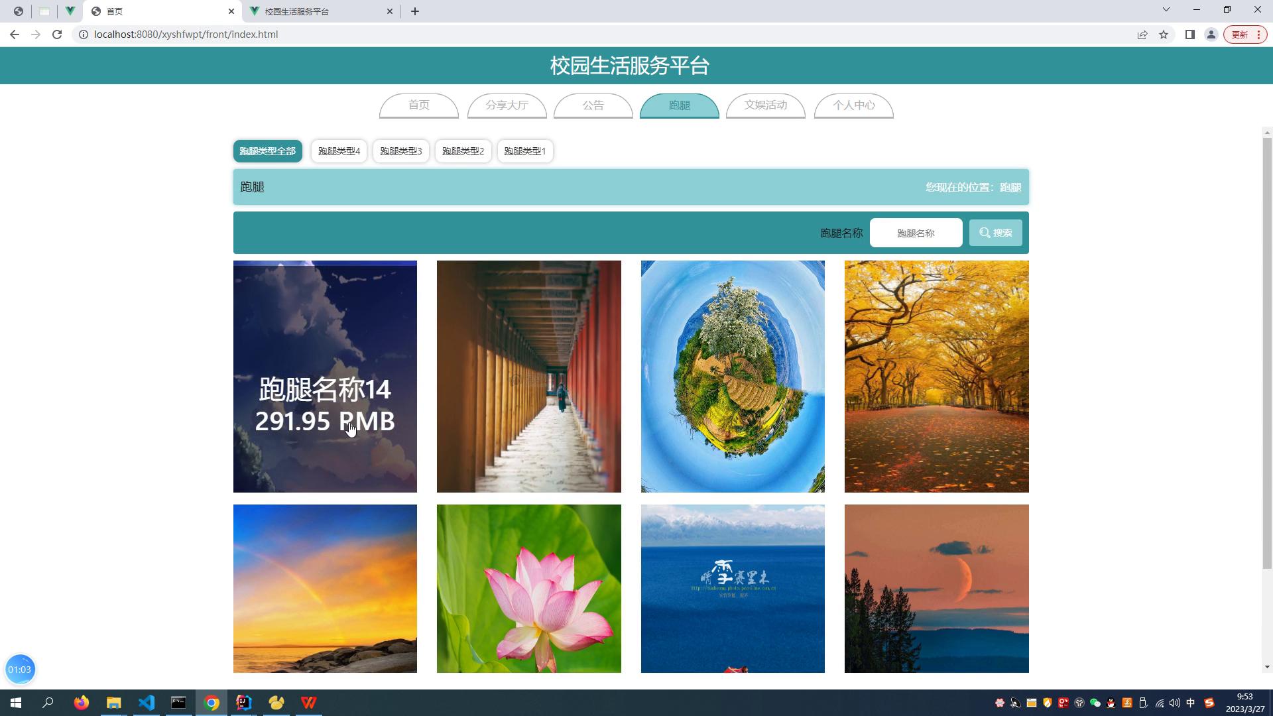Viewport: 1273px width, 716px height.
Task: Open the autumn trees photo card
Action: (x=937, y=377)
